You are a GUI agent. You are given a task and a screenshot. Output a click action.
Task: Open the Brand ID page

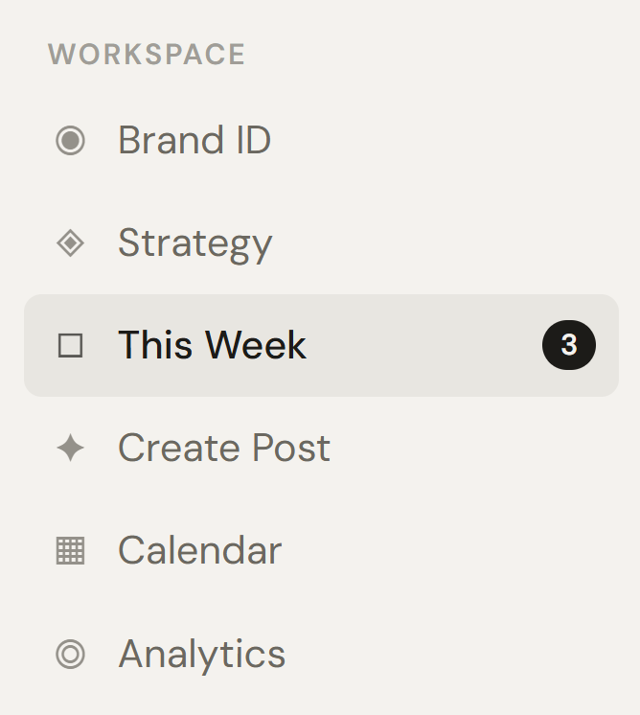(194, 141)
